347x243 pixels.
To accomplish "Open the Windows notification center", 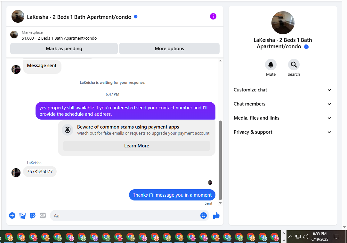I will click(x=336, y=237).
